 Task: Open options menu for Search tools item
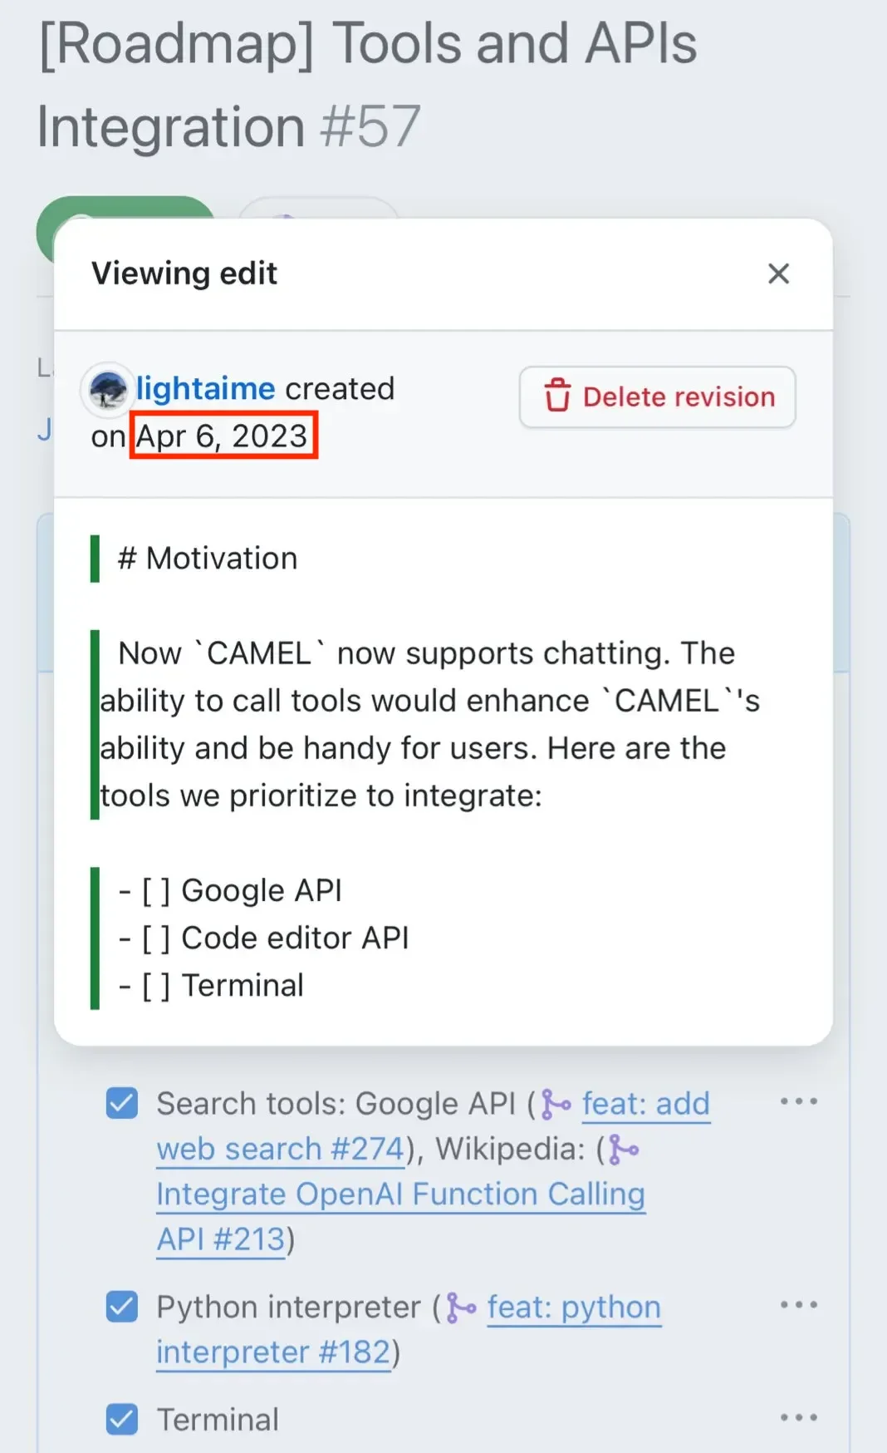[798, 1102]
